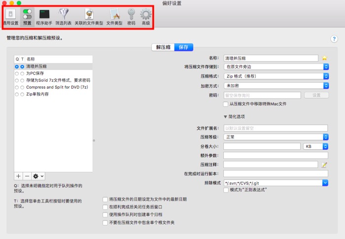Toggle 将压缩文件的日期设定为文件中的最新日期 checkbox

105,200
